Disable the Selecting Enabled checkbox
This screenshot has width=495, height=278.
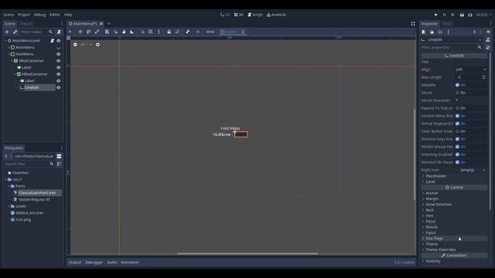coord(457,154)
